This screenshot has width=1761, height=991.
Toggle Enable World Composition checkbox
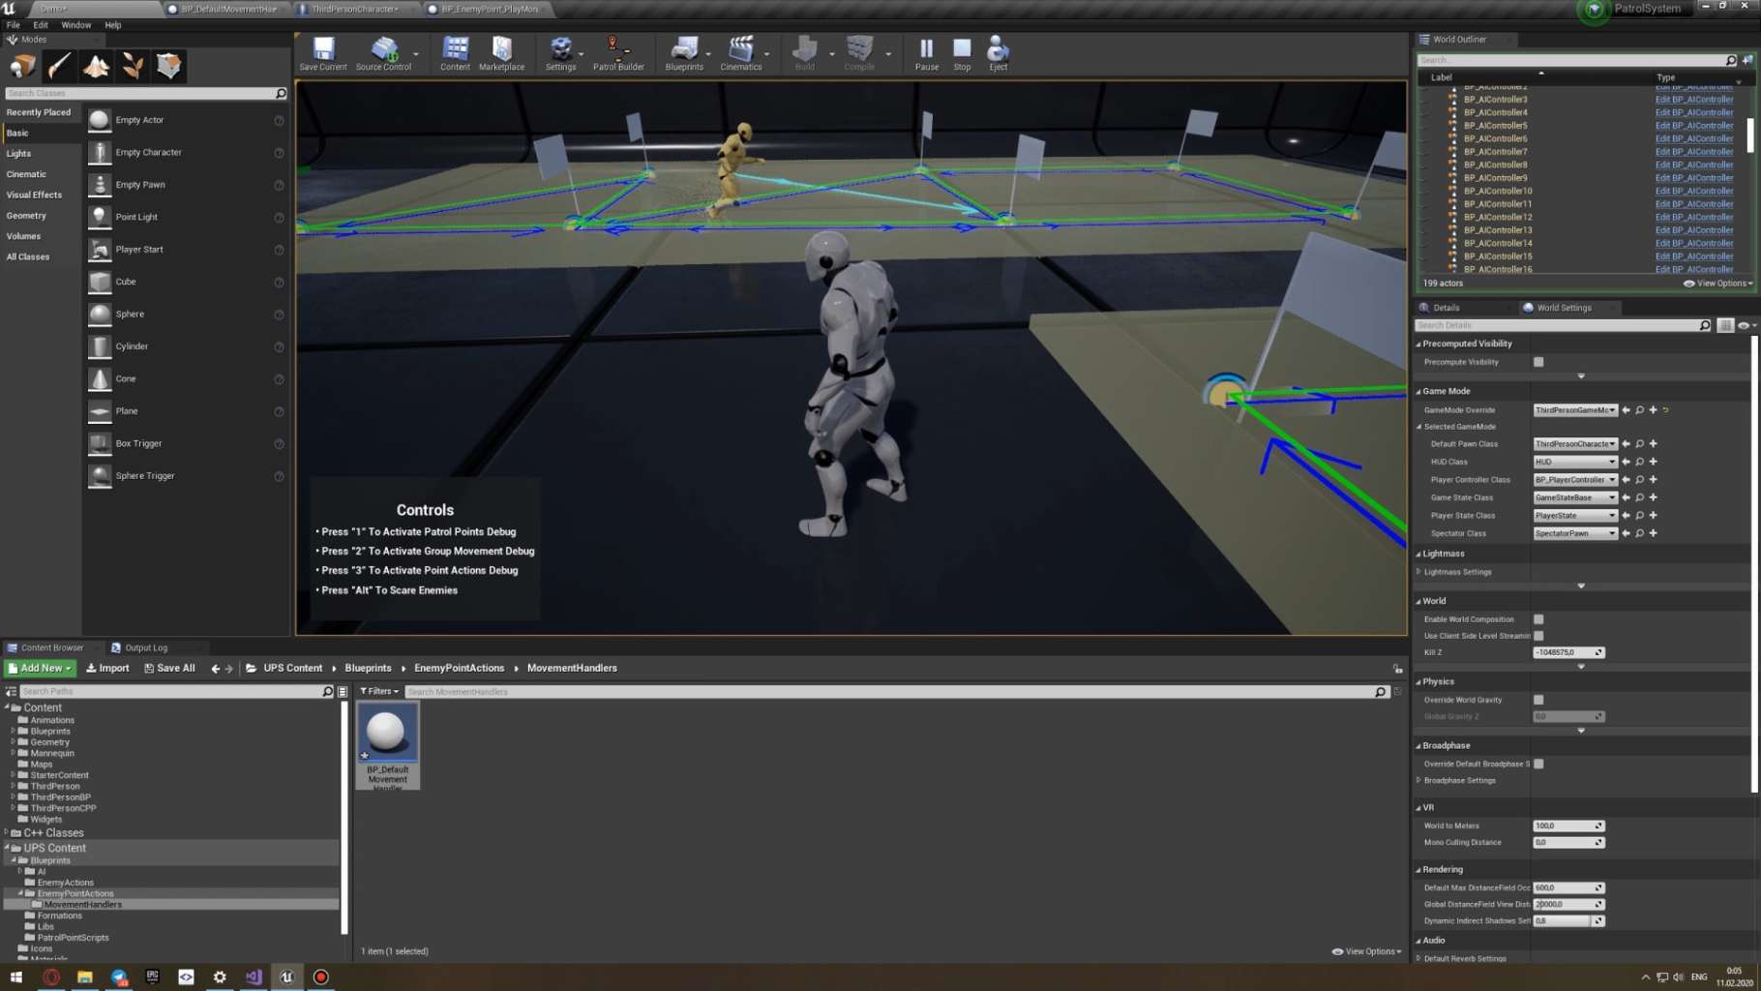(x=1538, y=619)
